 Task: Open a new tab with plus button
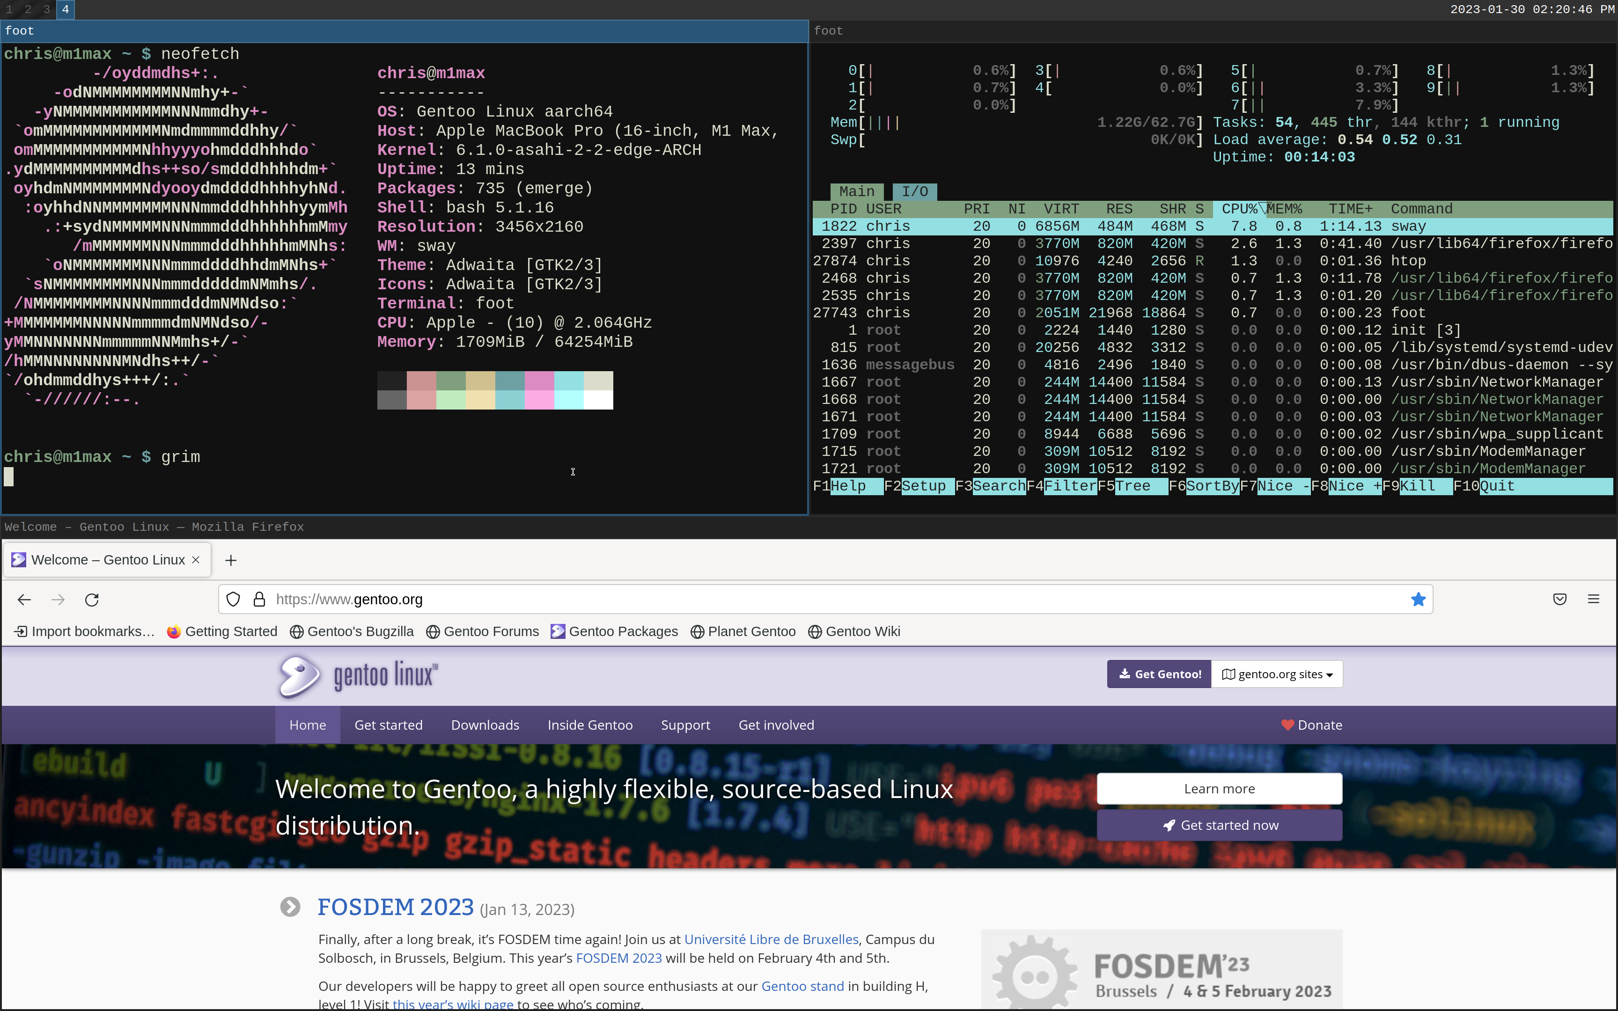click(x=231, y=560)
